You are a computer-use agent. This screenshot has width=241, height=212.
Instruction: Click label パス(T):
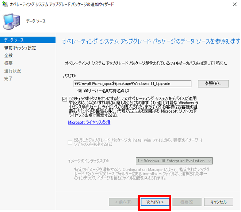[x=69, y=76]
